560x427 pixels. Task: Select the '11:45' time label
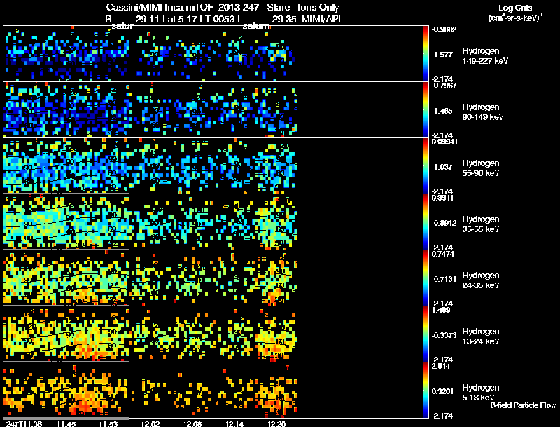(66, 423)
